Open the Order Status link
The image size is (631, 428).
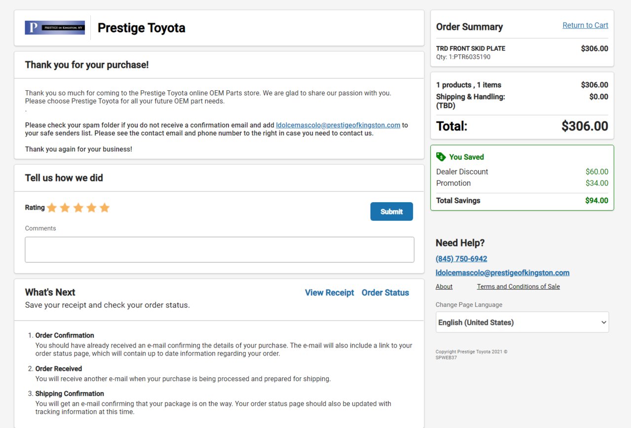point(385,292)
